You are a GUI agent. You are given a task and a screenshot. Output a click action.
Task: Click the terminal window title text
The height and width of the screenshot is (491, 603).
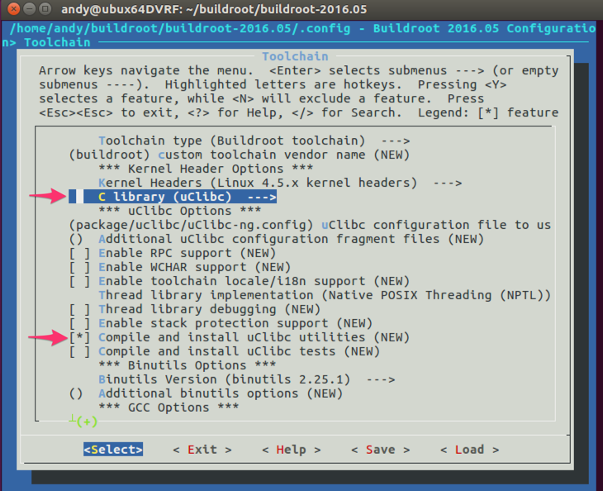(214, 9)
